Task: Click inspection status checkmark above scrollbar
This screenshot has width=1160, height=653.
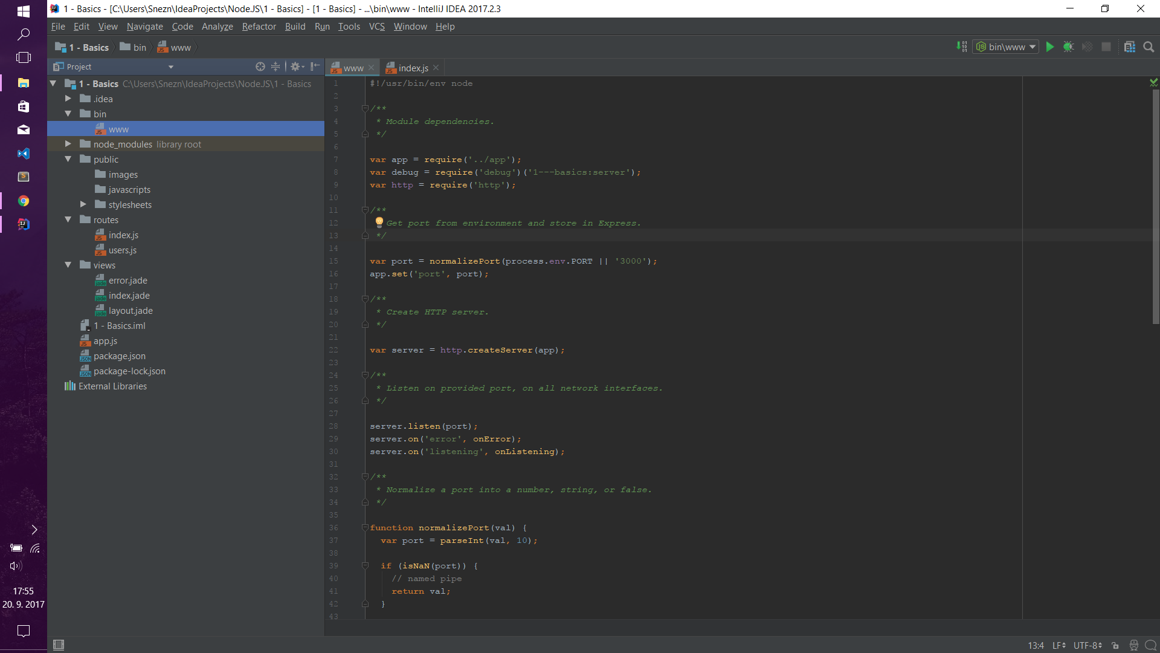Action: 1154,82
